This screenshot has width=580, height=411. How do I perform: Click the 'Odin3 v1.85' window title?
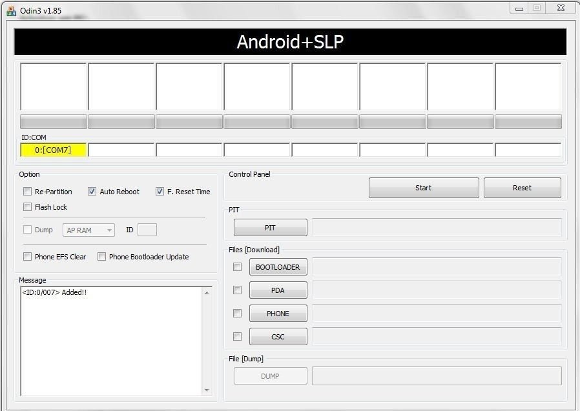pyautogui.click(x=41, y=11)
